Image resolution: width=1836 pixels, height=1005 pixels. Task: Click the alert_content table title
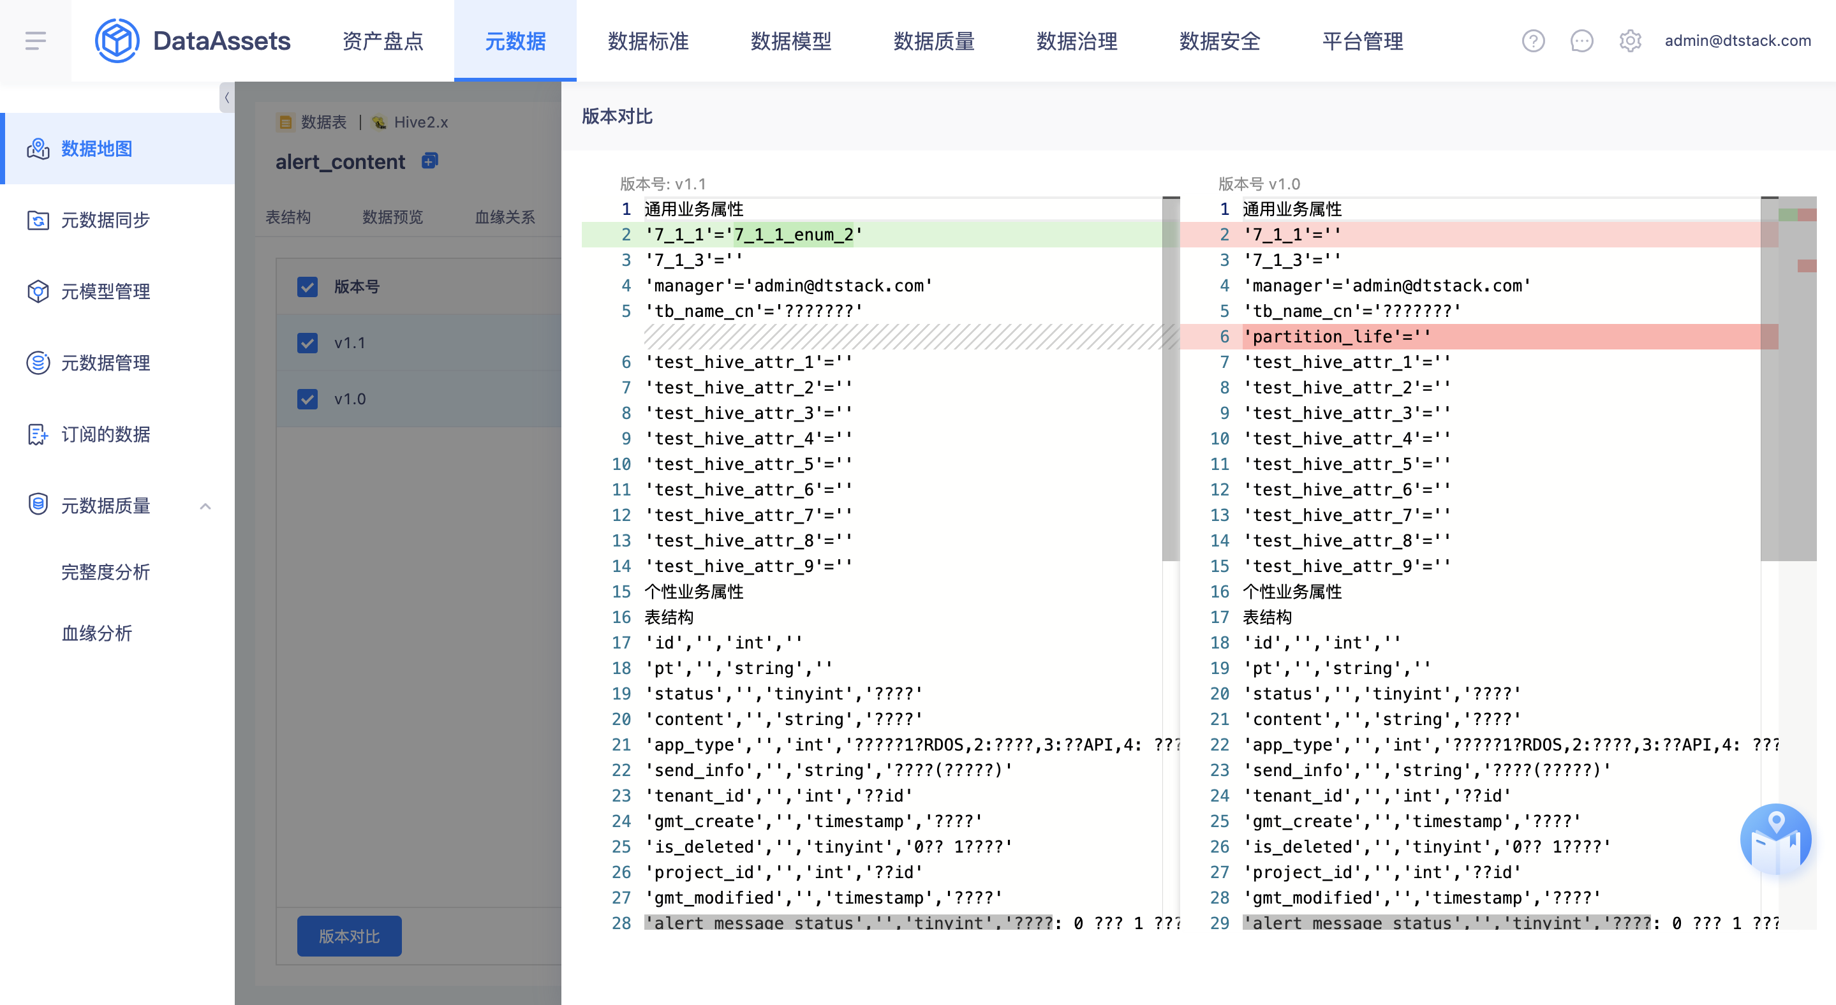click(340, 162)
